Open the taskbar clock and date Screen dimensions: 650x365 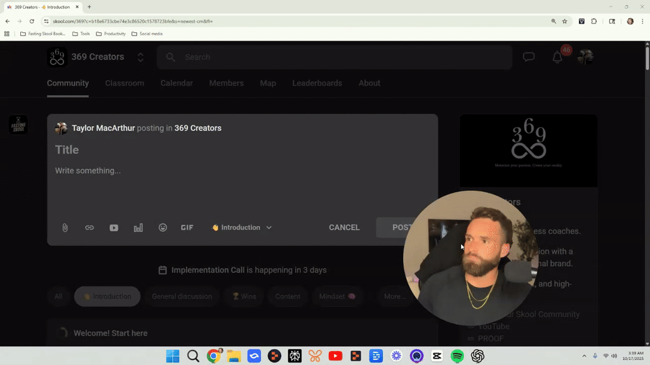coord(633,356)
